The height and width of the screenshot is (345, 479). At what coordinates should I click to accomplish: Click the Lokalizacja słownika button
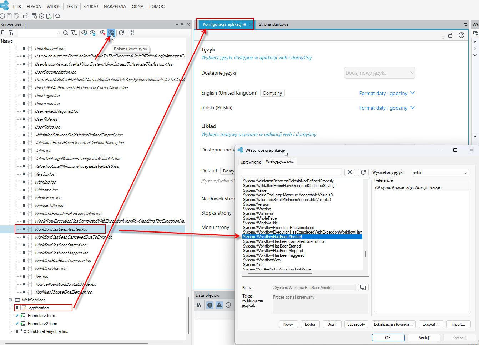click(x=393, y=324)
